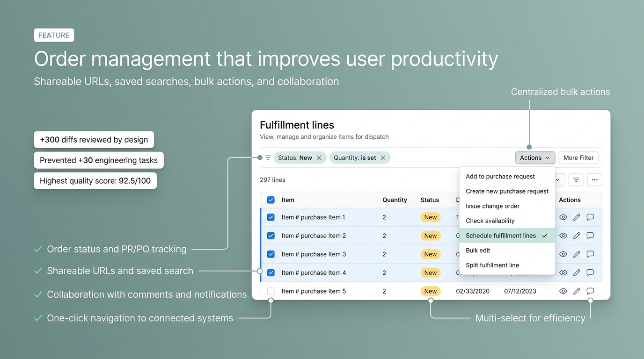The height and width of the screenshot is (359, 644).
Task: Click 'Highest quality score: 92.5/100' badge
Action: click(95, 181)
